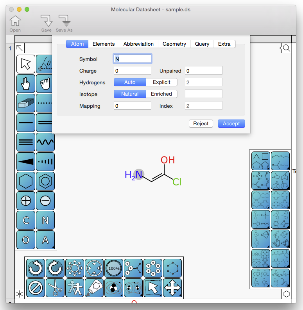This screenshot has height=310, width=303.
Task: Select the eraser tool
Action: 26,103
